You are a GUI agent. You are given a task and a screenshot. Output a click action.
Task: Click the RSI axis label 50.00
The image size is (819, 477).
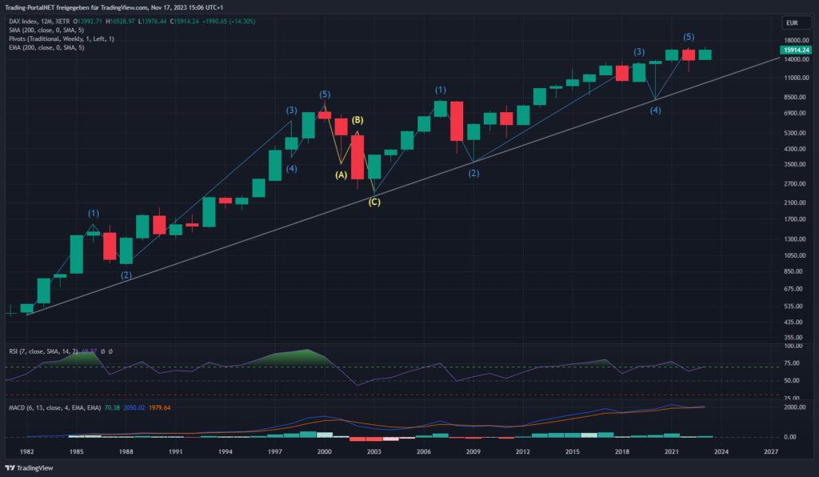click(792, 381)
